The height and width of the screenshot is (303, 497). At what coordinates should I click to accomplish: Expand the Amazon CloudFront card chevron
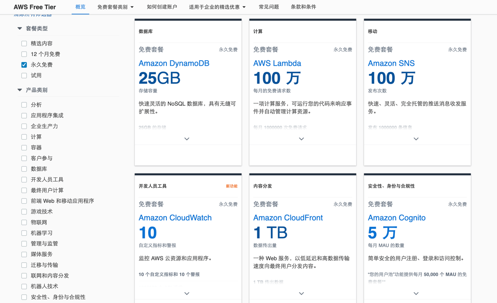302,293
